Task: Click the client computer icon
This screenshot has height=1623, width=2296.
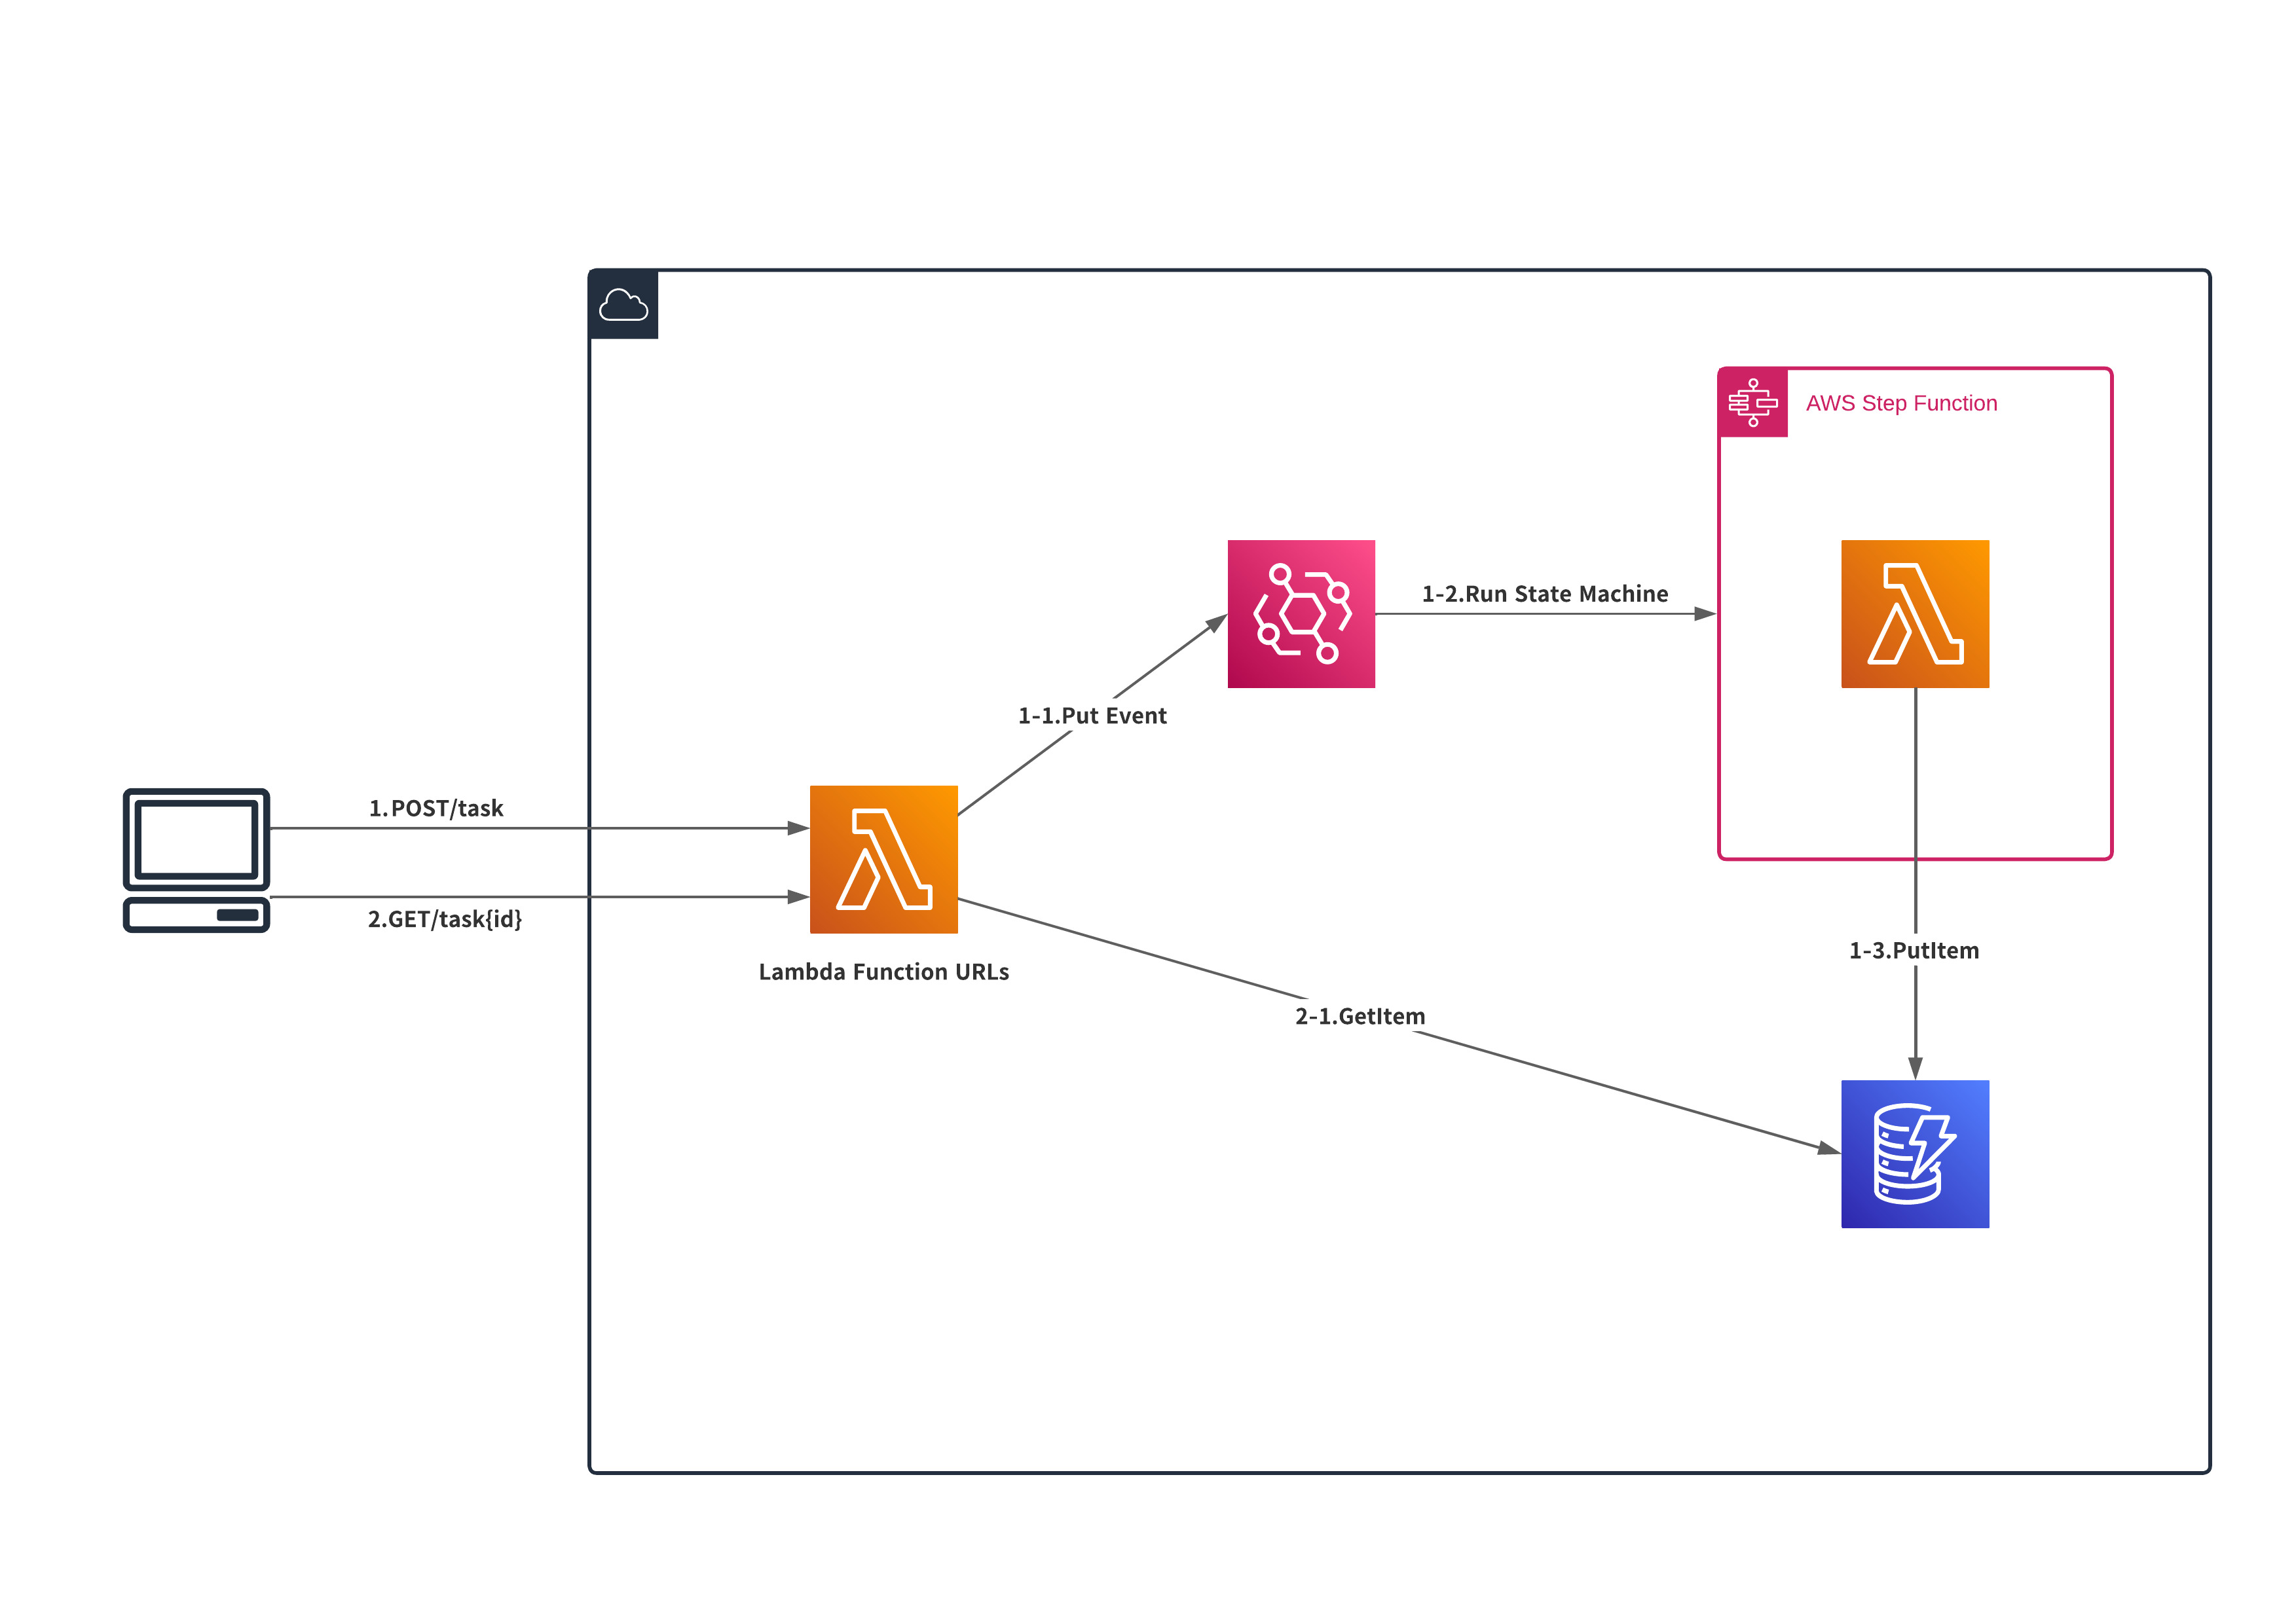Action: [196, 860]
